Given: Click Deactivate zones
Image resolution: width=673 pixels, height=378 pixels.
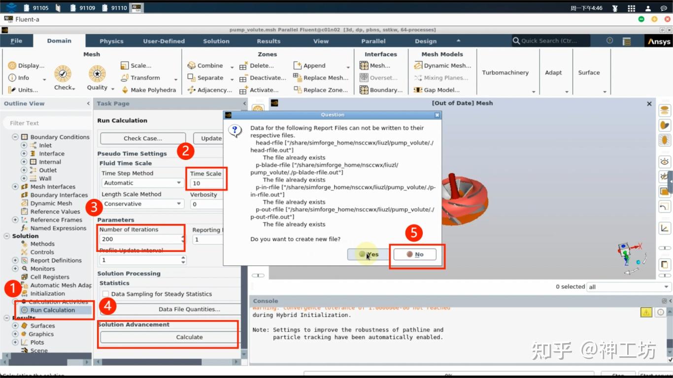Looking at the screenshot, I should [x=263, y=78].
